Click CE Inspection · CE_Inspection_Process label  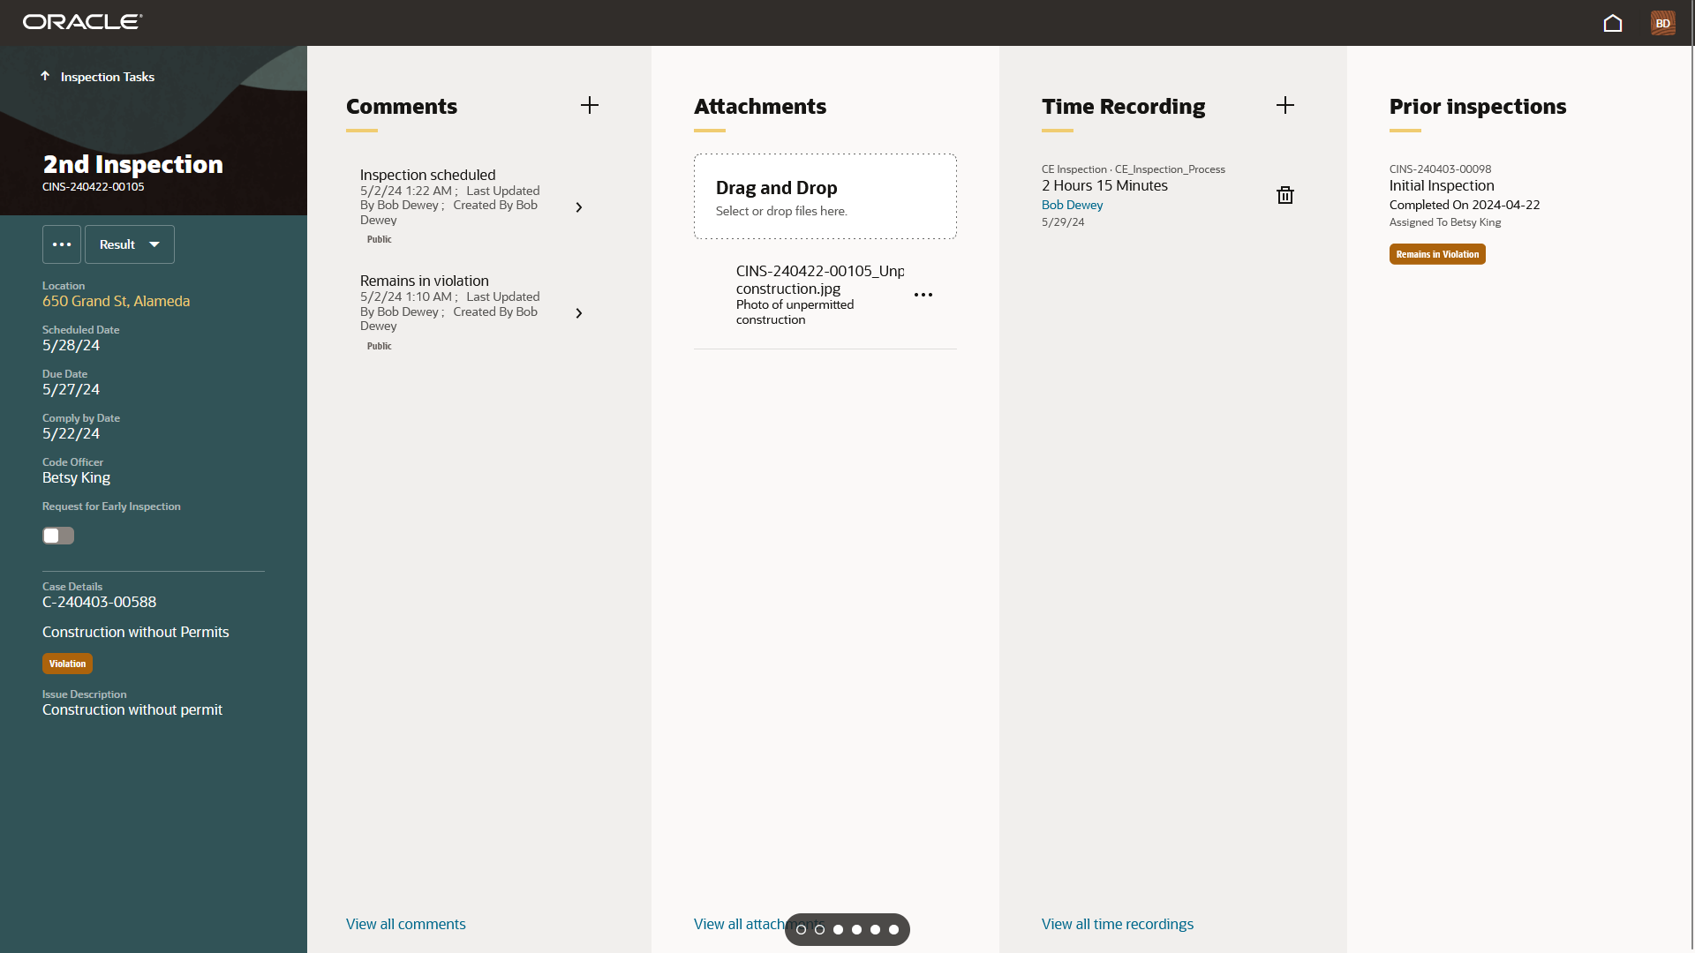(1133, 169)
